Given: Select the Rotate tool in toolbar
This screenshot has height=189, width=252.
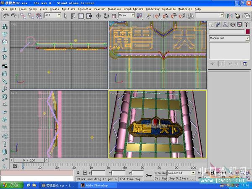Looking at the screenshot, I should (106, 16).
